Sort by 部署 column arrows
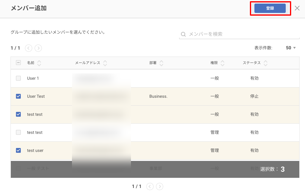The image size is (305, 194). tap(161, 63)
